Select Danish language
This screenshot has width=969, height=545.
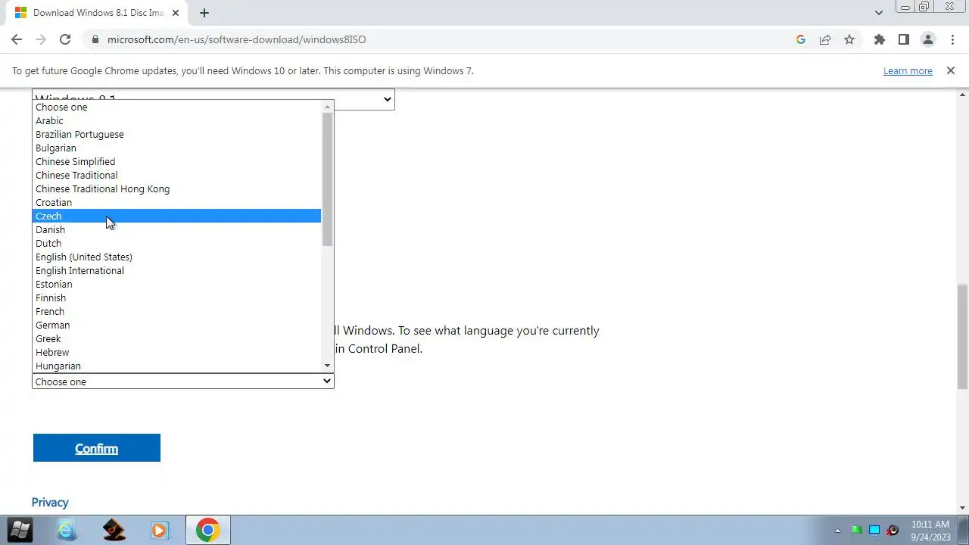tap(178, 229)
